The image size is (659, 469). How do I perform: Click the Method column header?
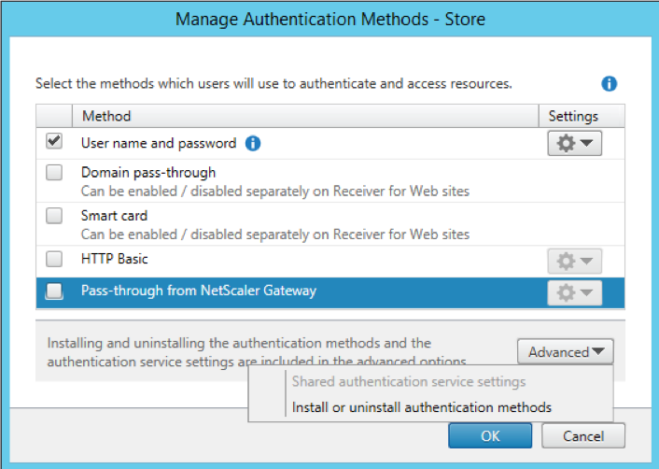coord(106,116)
